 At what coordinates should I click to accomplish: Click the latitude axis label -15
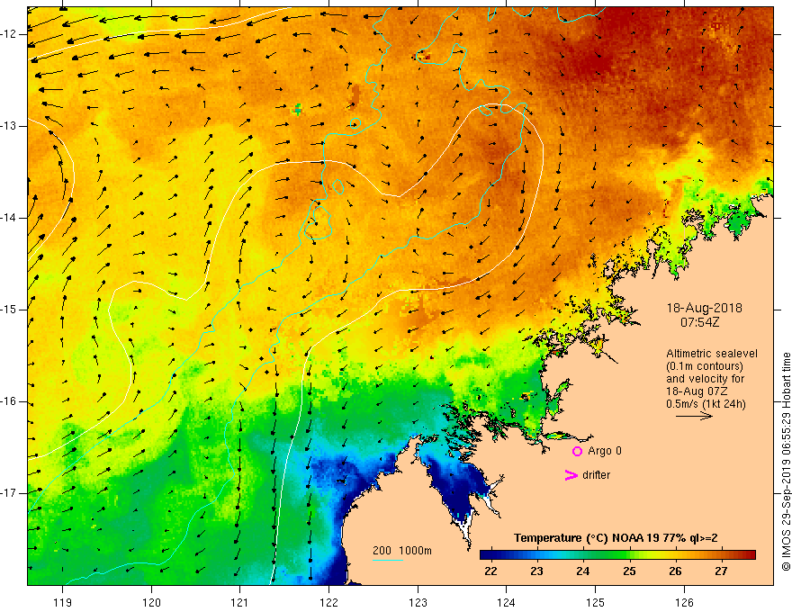coord(9,310)
